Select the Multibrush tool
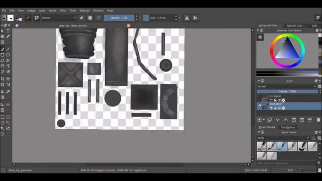This screenshot has height=181, width=322. pos(8,72)
